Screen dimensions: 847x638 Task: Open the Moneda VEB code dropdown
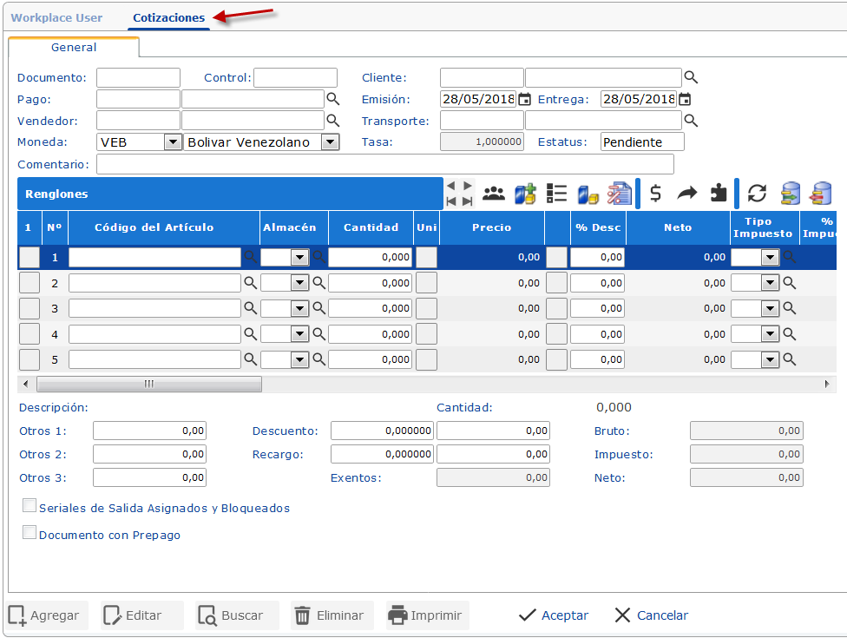[x=173, y=142]
